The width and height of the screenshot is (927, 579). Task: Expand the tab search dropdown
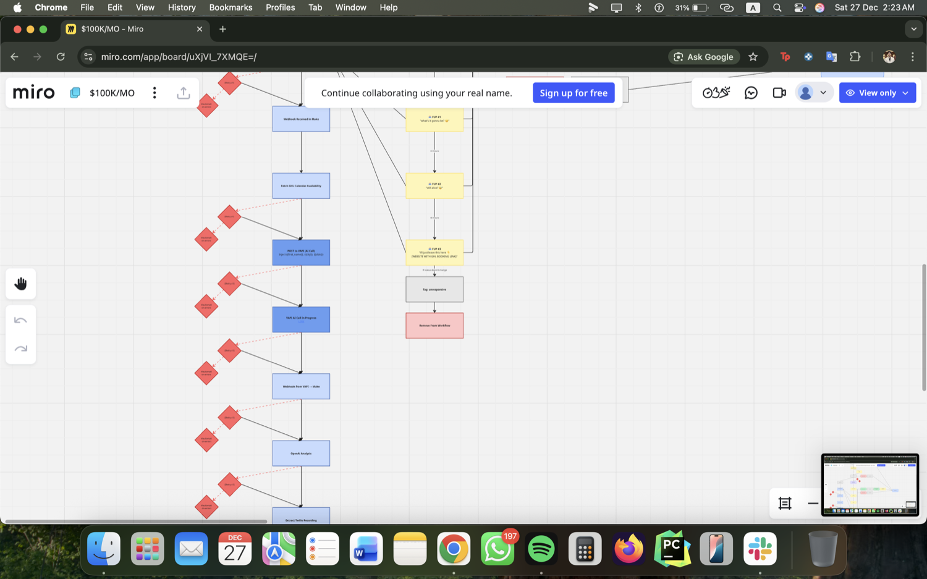913,29
